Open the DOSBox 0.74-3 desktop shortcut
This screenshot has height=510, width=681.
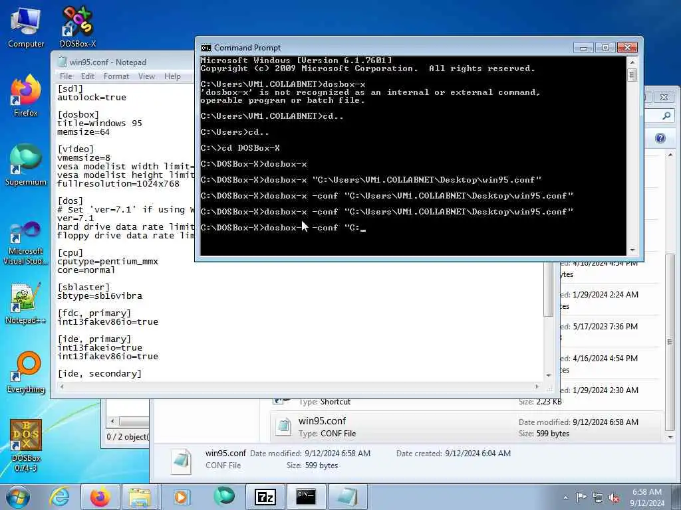(26, 444)
